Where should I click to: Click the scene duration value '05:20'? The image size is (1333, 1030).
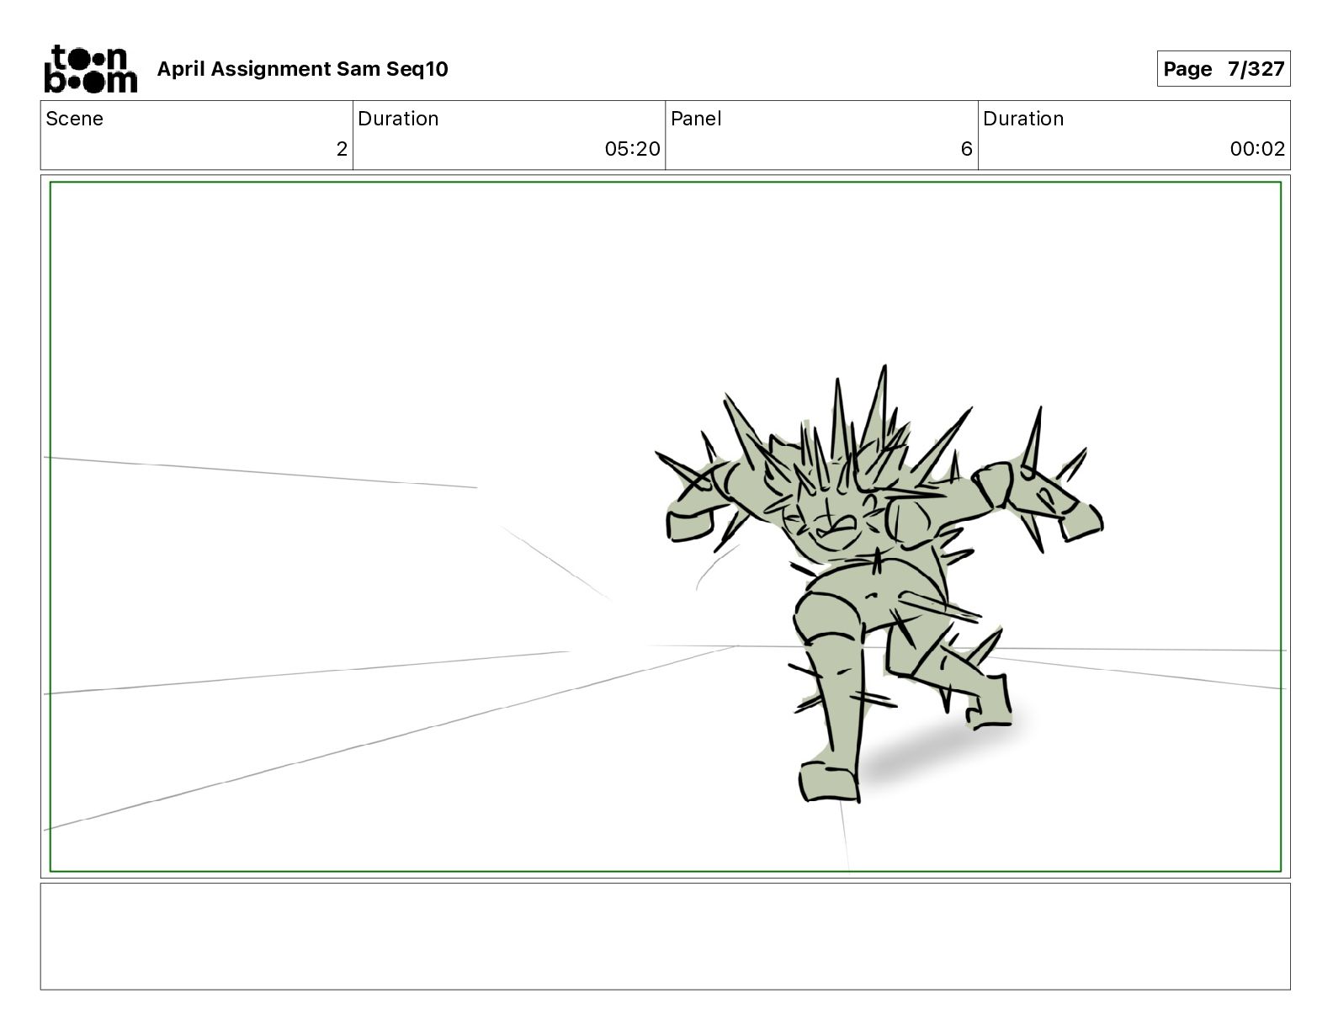click(x=632, y=149)
